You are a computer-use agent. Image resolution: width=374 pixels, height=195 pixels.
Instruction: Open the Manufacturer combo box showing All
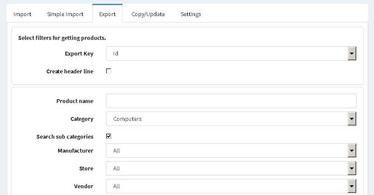[x=231, y=150]
